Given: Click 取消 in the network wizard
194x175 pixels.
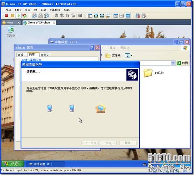Looking at the screenshot, I should click(x=128, y=143).
